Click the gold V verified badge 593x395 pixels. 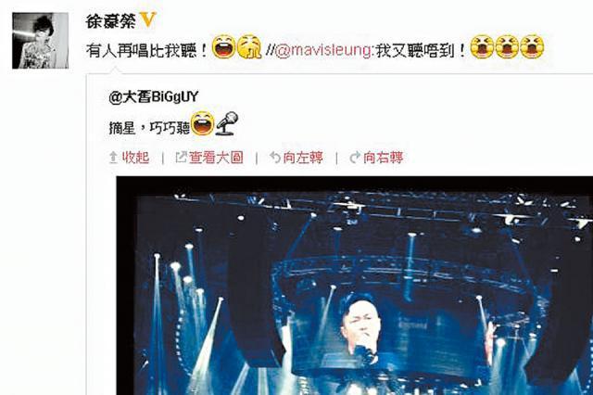click(148, 19)
